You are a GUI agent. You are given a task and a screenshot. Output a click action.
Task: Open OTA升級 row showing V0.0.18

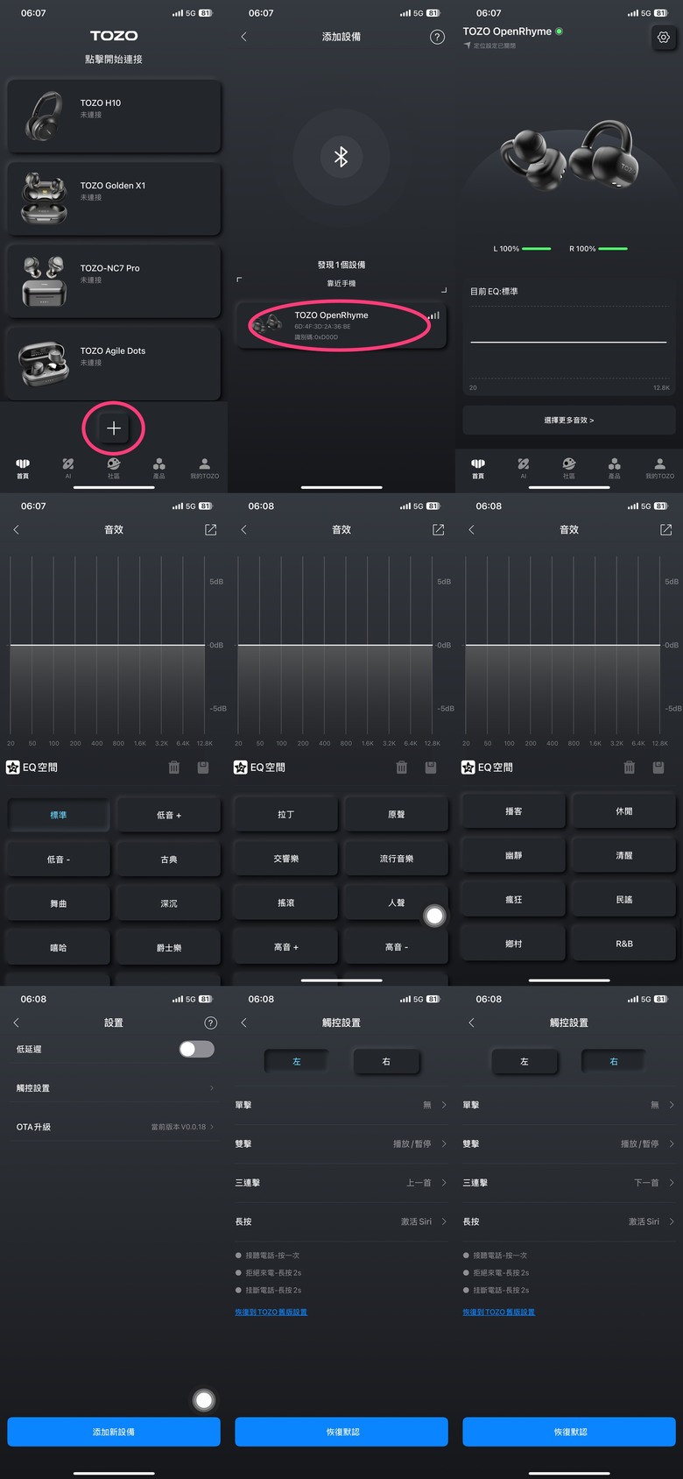pos(114,1127)
